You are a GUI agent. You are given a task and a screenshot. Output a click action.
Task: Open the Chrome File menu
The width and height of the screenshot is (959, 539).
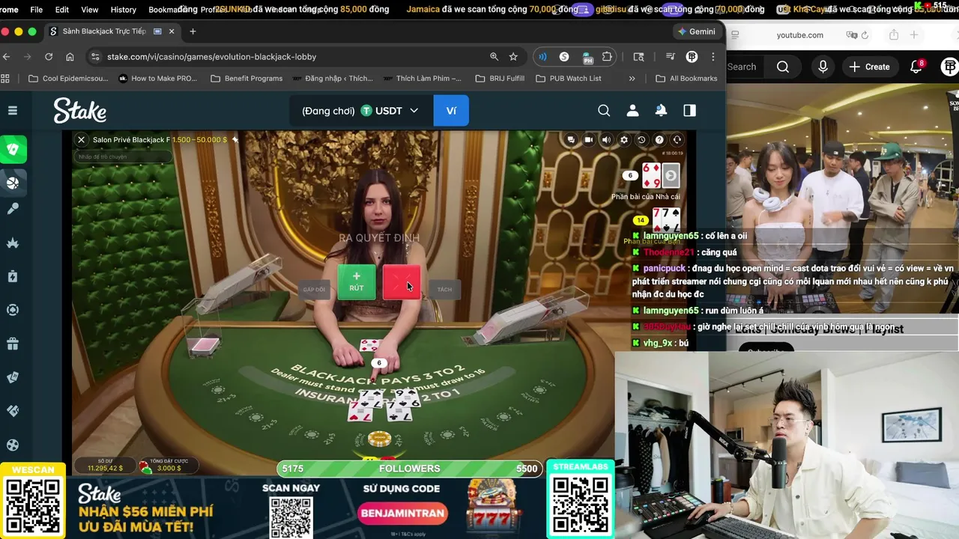coord(36,10)
